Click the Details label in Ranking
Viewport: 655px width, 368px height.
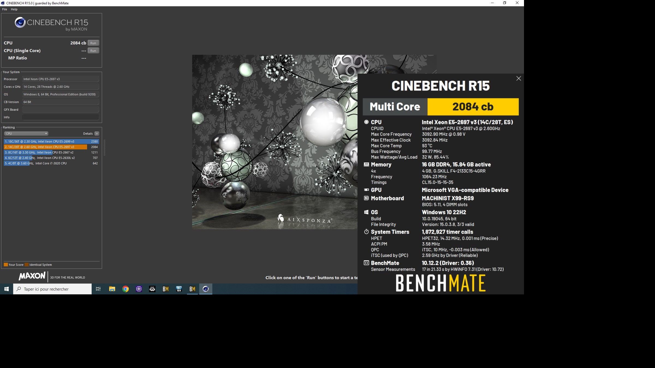pos(88,134)
